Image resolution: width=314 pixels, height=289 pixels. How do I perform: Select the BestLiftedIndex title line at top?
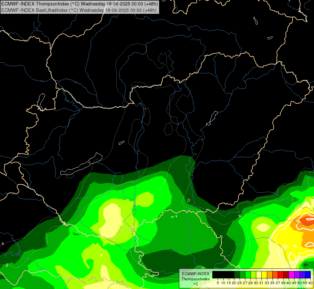coord(79,10)
